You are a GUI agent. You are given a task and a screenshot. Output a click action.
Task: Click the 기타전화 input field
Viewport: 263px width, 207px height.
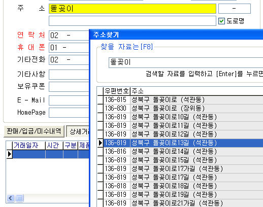[69, 60]
